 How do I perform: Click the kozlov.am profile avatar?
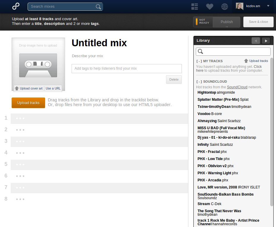click(239, 6)
